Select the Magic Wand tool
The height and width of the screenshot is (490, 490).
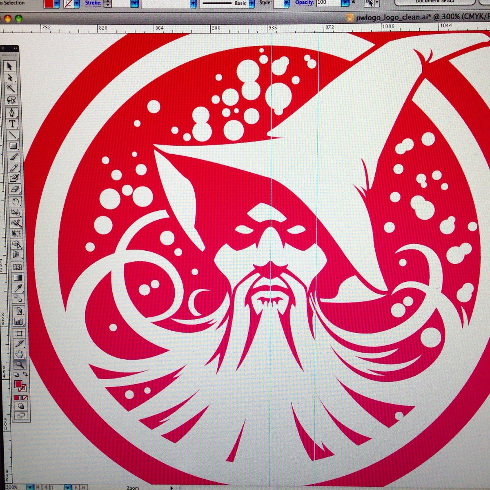[11, 88]
